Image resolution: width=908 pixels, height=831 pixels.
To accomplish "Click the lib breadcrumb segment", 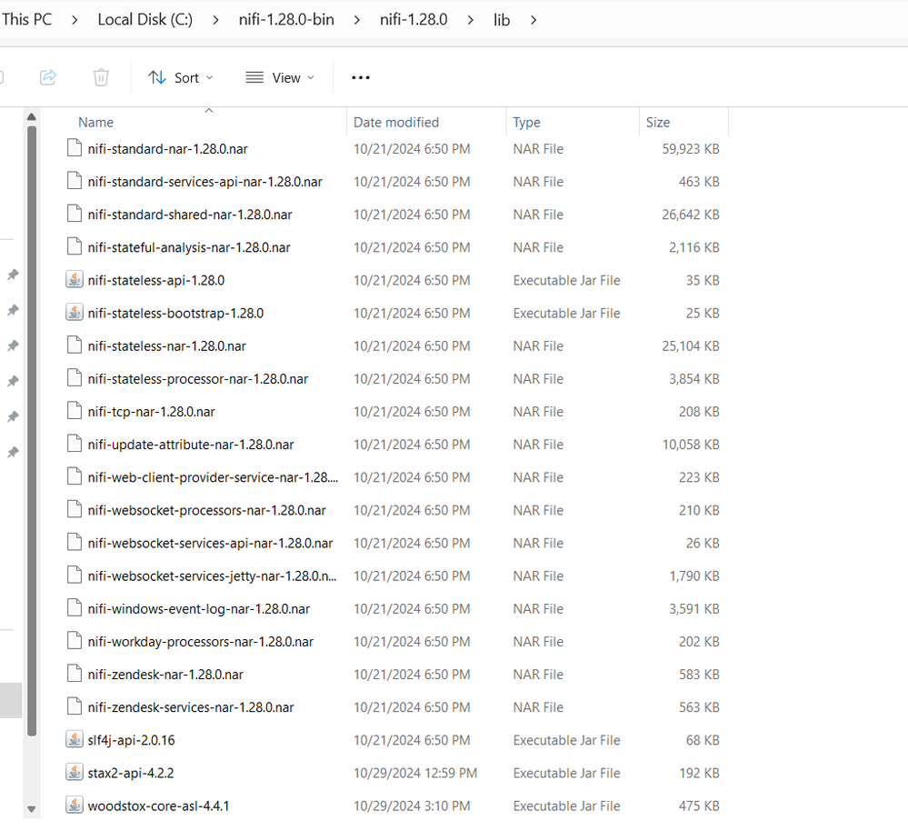I will pyautogui.click(x=502, y=20).
